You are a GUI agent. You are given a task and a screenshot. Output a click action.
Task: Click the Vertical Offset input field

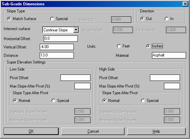(57, 47)
